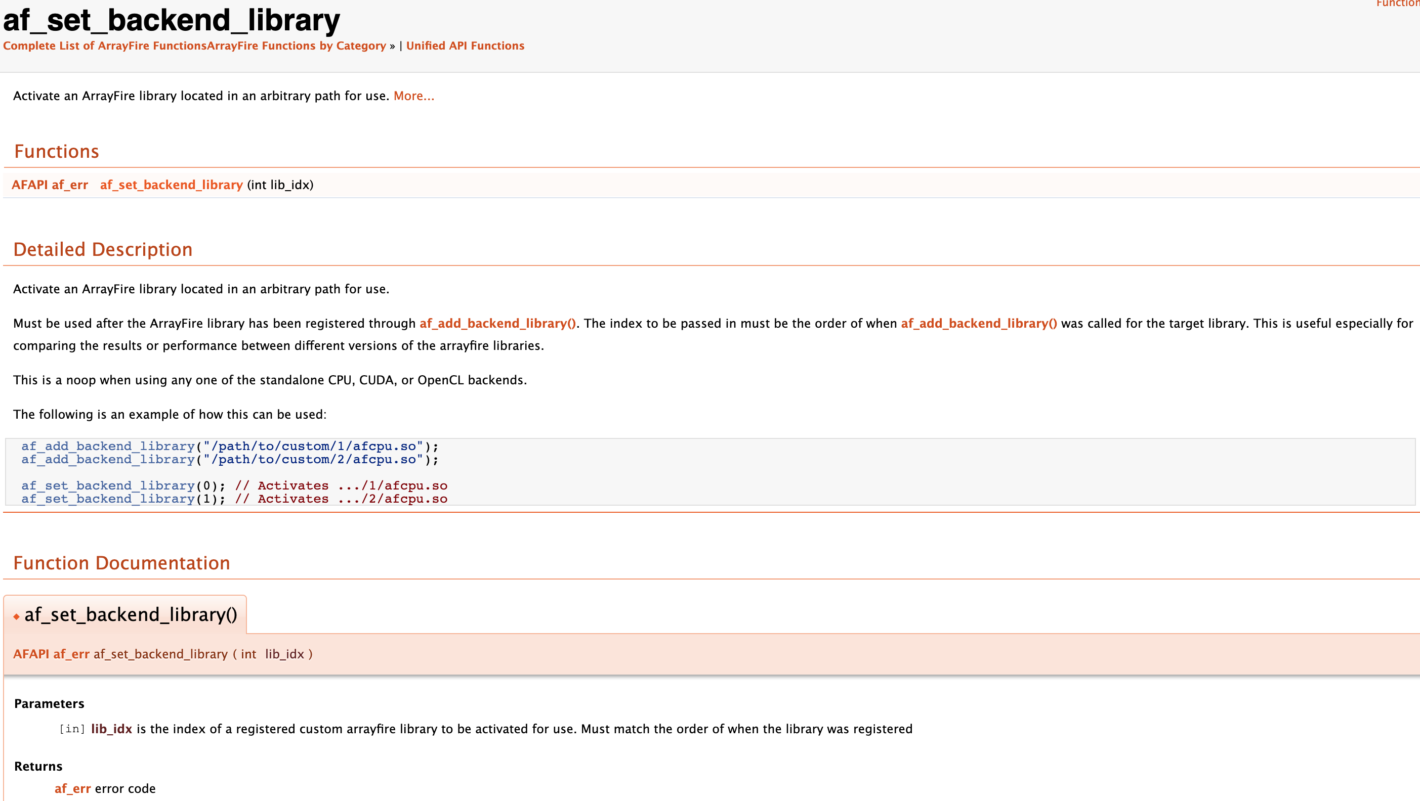
Task: Click the af_err link under Returns
Action: pos(72,788)
